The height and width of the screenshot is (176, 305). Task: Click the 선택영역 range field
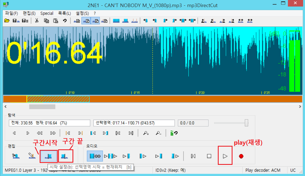134,123
